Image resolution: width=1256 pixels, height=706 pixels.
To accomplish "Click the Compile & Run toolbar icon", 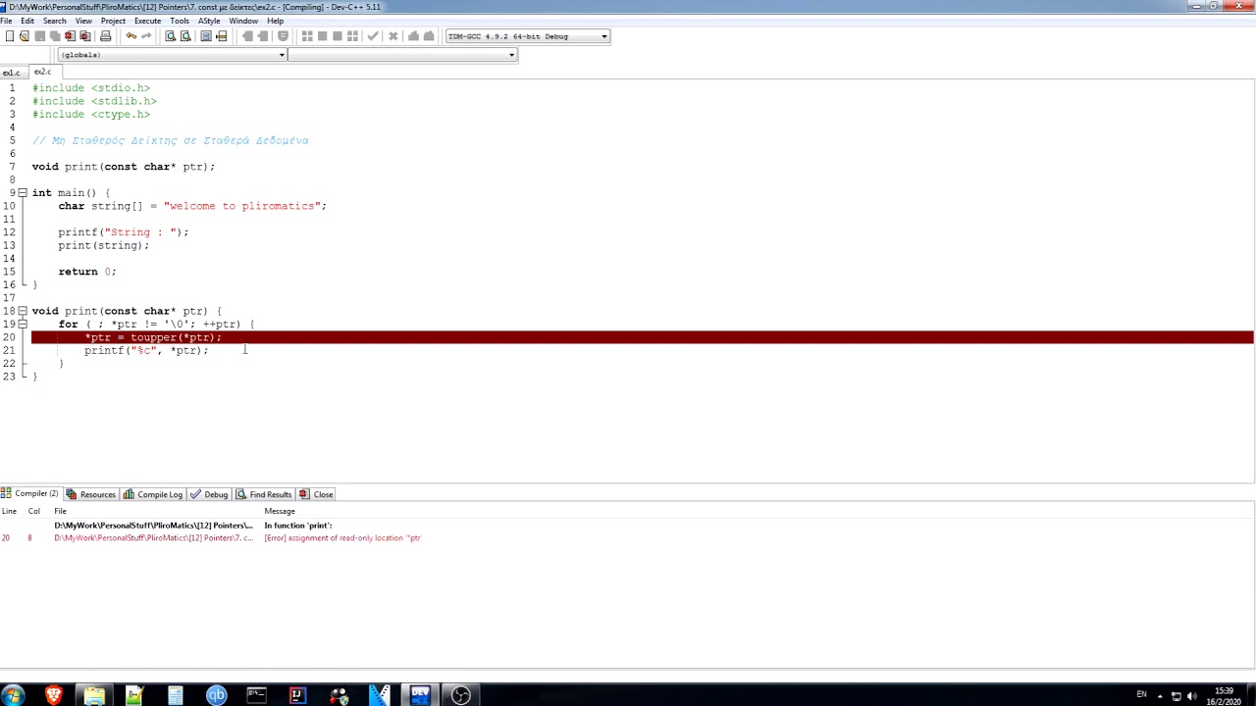I will 338,36.
